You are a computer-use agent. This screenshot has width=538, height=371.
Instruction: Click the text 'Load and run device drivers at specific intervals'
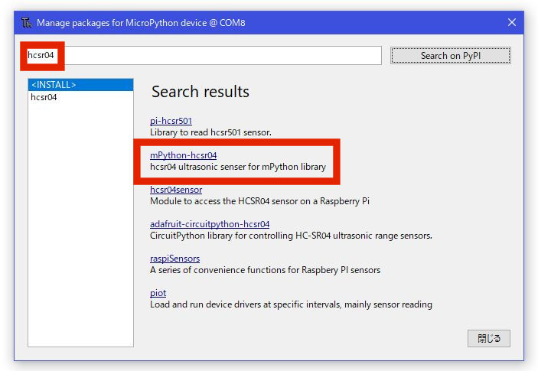point(246,304)
